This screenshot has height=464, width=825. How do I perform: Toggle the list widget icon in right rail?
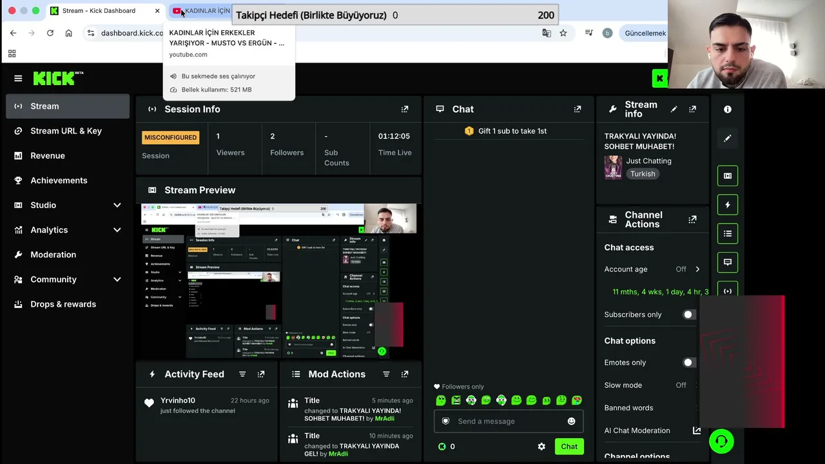tap(728, 234)
